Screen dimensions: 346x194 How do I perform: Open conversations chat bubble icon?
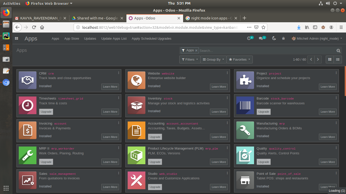[x=262, y=38]
